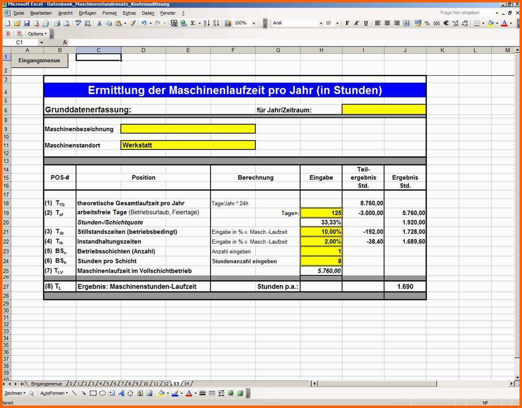
Task: Select the Oval drawing tool
Action: tap(102, 393)
